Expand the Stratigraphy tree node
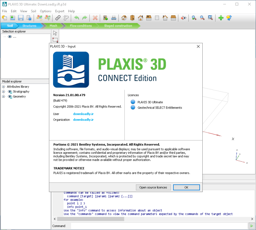Screen dimensions: 256x230 pyautogui.click(x=3, y=92)
